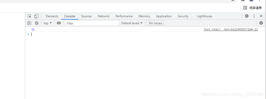
Task: Toggle the device toolbar icon
Action: pos(36,16)
